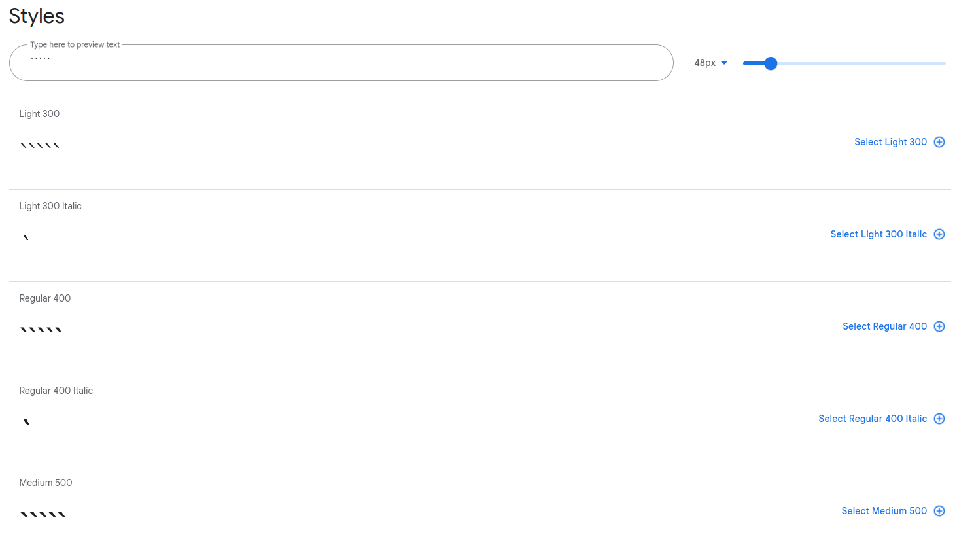Click the Regular 400 preview sample text
Viewport: 974px width, 541px height.
pos(41,328)
